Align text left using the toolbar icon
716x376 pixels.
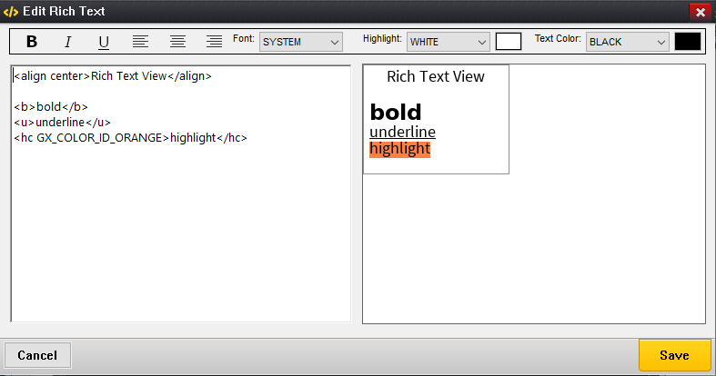click(x=141, y=42)
